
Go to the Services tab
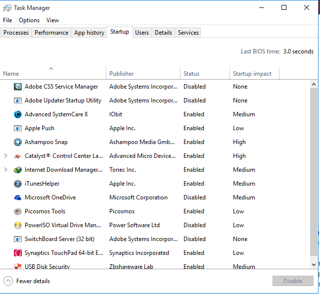coord(188,33)
